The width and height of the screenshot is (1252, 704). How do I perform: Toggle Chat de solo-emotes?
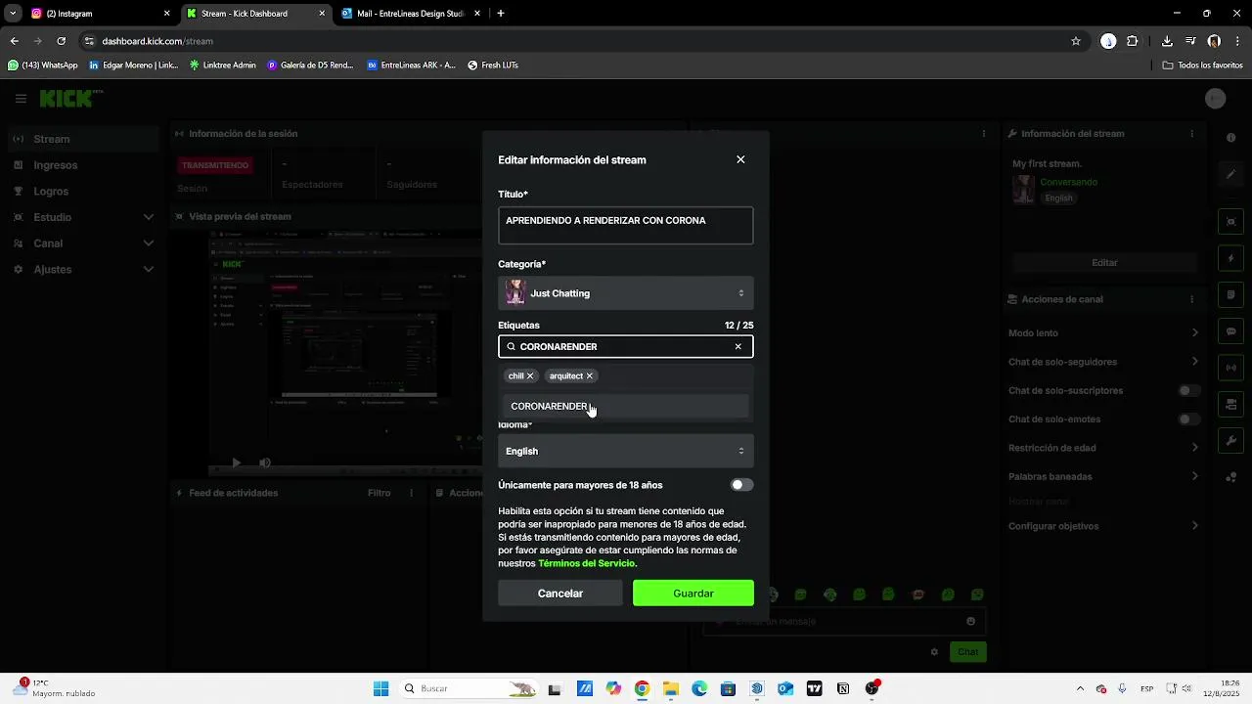click(1188, 419)
